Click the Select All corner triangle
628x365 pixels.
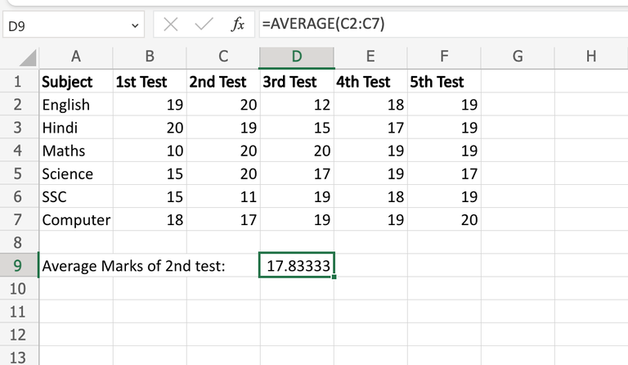pyautogui.click(x=28, y=58)
